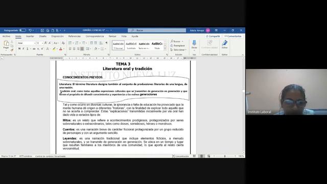Switch to print layout view
Screen dimensions: 327x184
point(201,156)
